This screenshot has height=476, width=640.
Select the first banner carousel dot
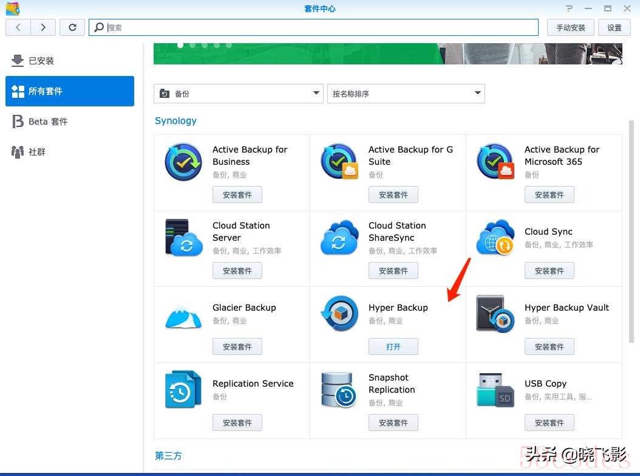[x=180, y=45]
